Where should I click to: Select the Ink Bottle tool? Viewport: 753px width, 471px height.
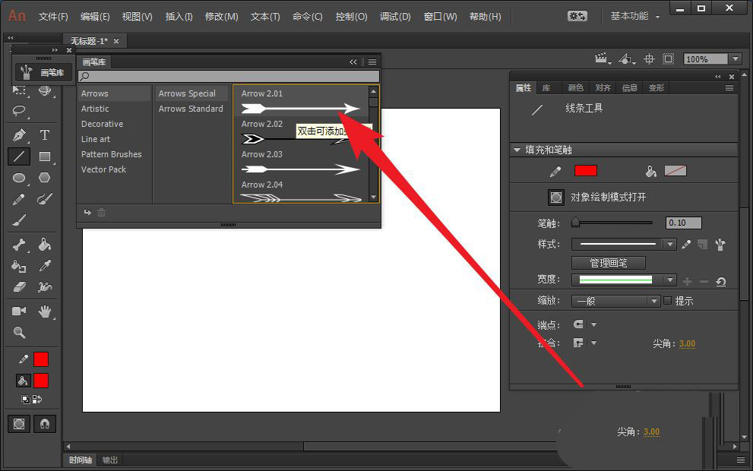[19, 266]
